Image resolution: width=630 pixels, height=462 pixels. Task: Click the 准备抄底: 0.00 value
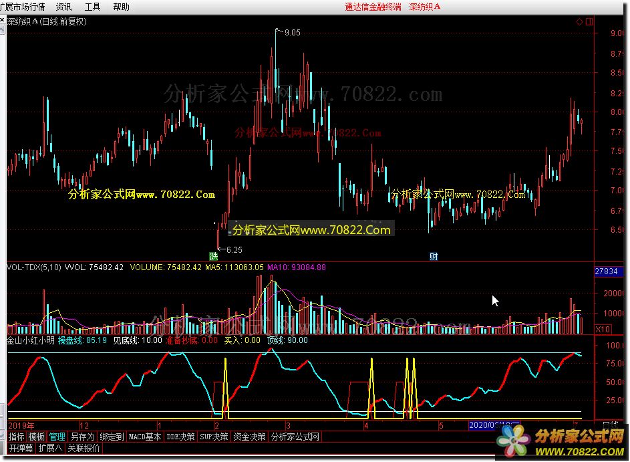(192, 340)
